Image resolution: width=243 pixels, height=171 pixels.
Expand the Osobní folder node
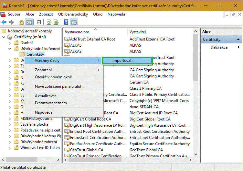pyautogui.click(x=10, y=43)
